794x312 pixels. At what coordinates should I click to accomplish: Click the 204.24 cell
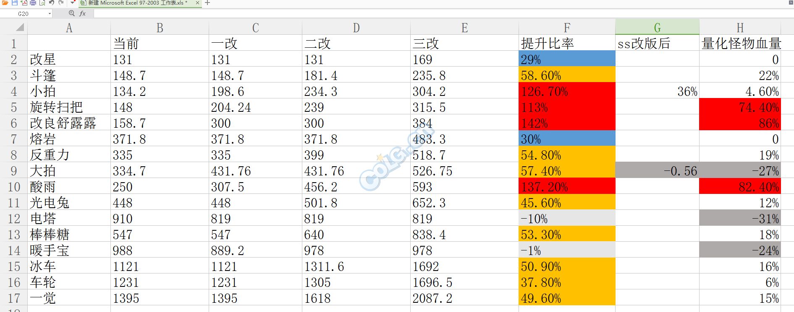pos(255,107)
